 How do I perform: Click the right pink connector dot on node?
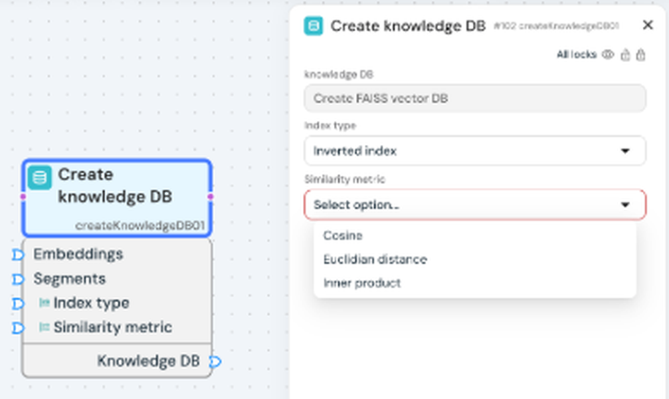click(210, 196)
